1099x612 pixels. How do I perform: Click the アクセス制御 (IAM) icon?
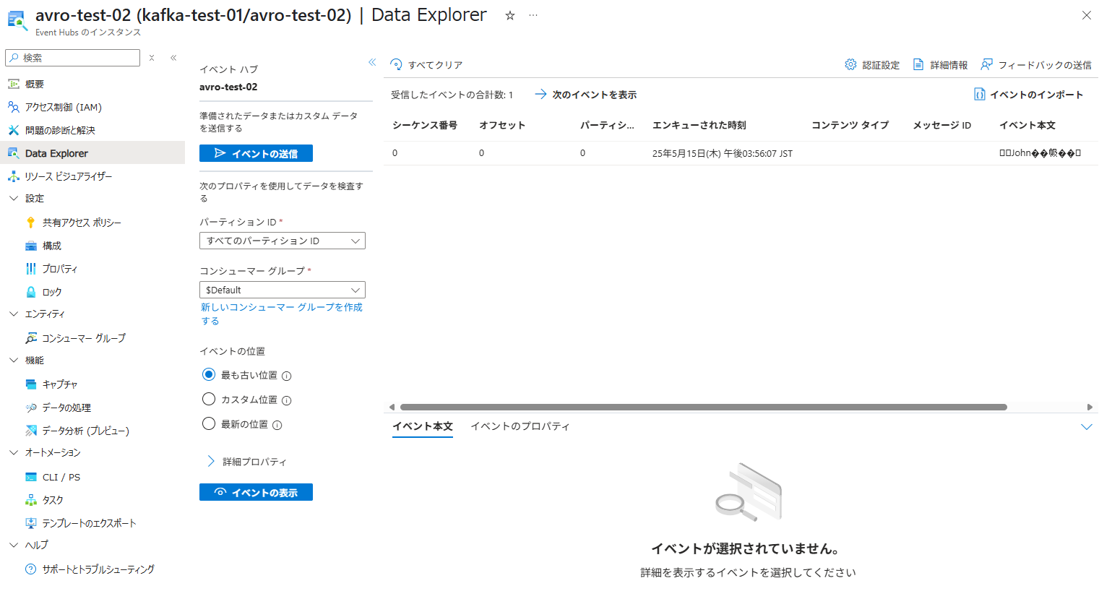click(x=13, y=107)
